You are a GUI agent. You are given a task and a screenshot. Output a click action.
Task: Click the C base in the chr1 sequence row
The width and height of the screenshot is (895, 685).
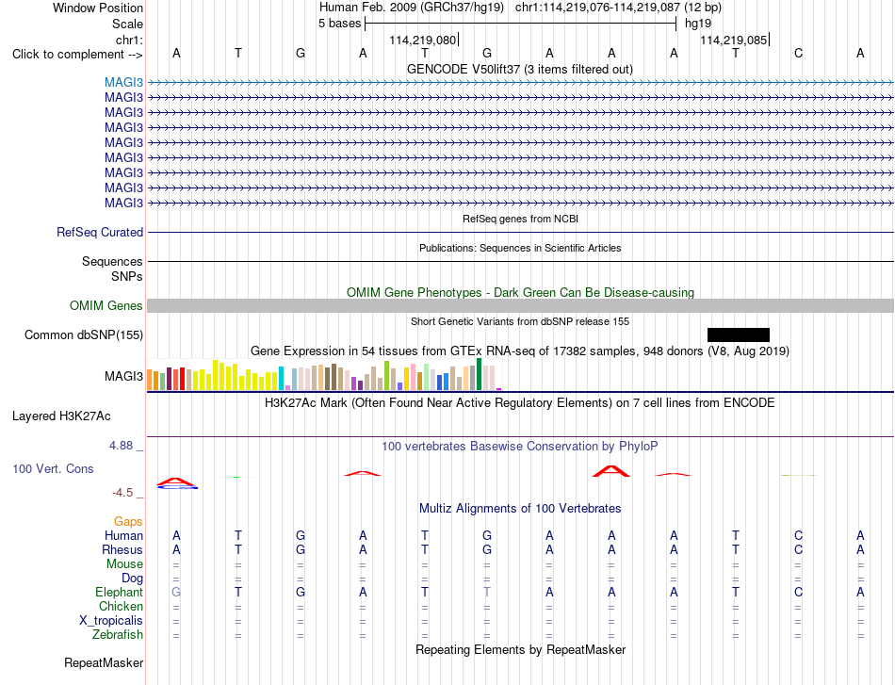798,53
